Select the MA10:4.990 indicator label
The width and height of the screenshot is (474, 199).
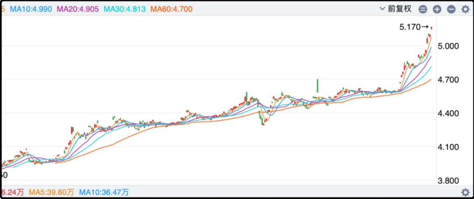click(x=32, y=9)
